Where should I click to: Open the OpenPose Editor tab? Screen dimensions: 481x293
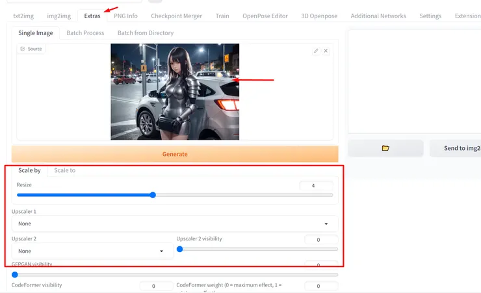pyautogui.click(x=265, y=16)
